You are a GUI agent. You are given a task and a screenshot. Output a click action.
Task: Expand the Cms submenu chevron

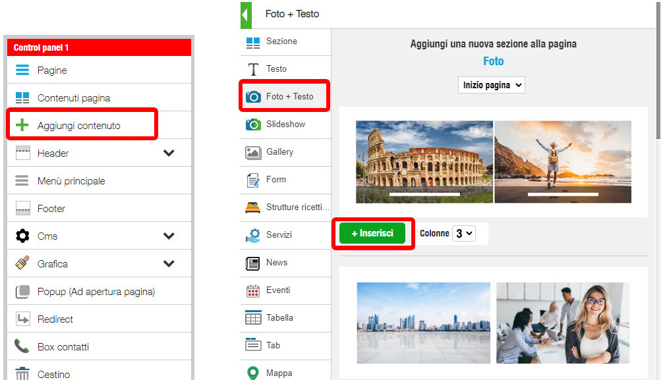coord(169,236)
